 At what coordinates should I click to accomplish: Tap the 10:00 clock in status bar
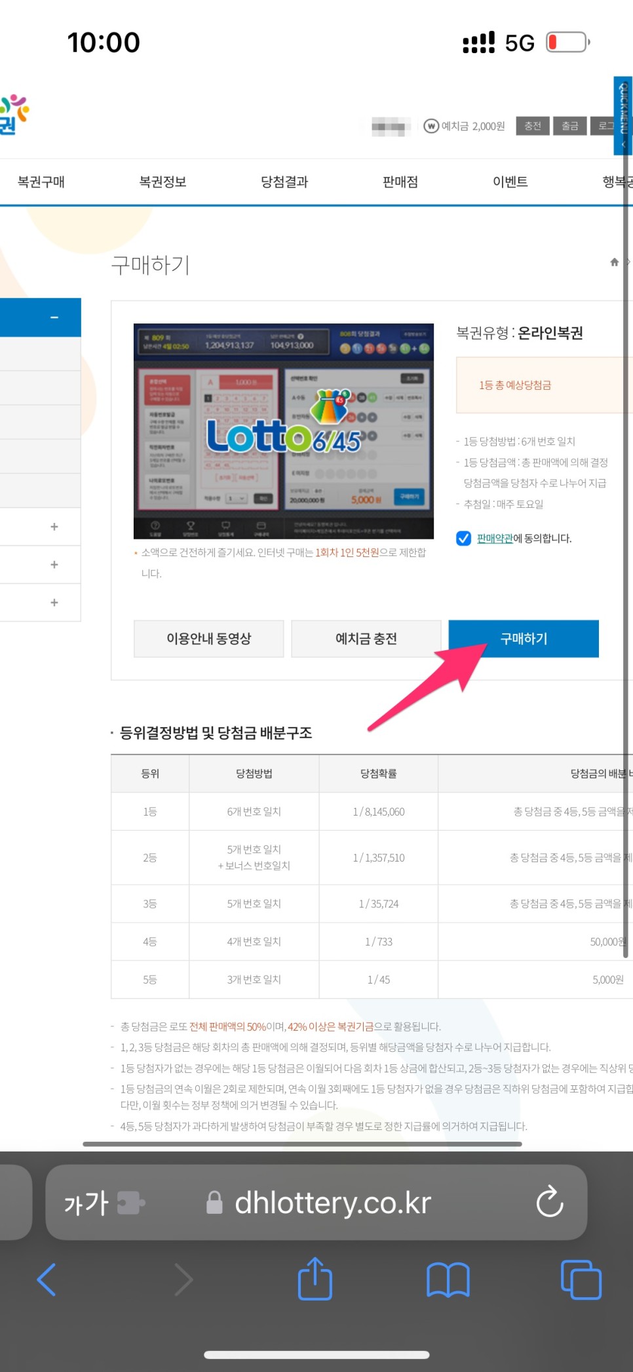pos(104,43)
